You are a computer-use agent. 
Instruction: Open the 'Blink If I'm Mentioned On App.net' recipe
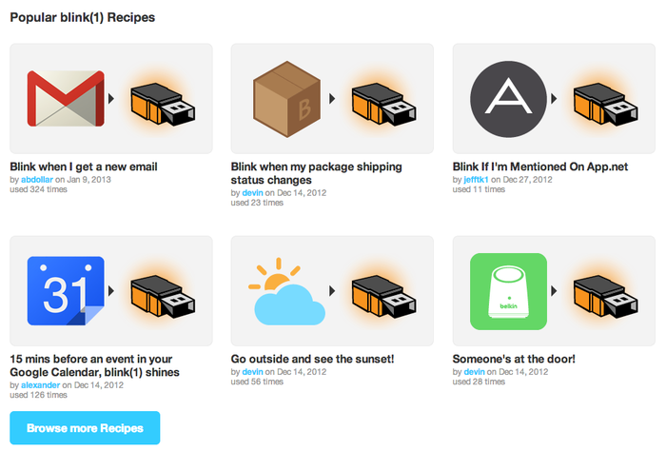[540, 167]
